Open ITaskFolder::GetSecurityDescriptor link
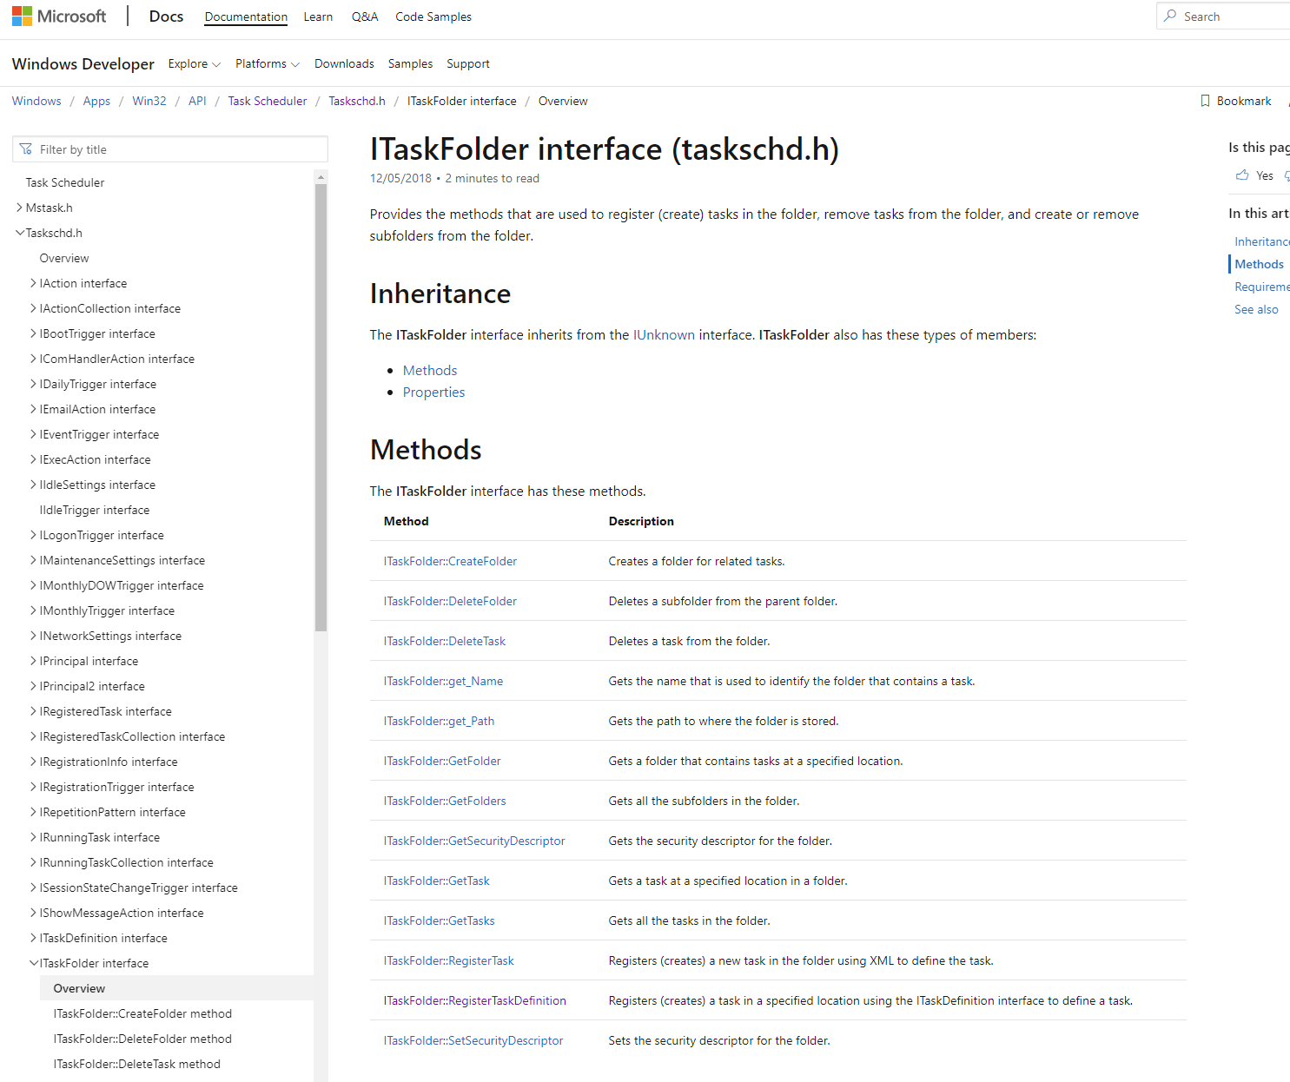The image size is (1290, 1082). point(474,841)
